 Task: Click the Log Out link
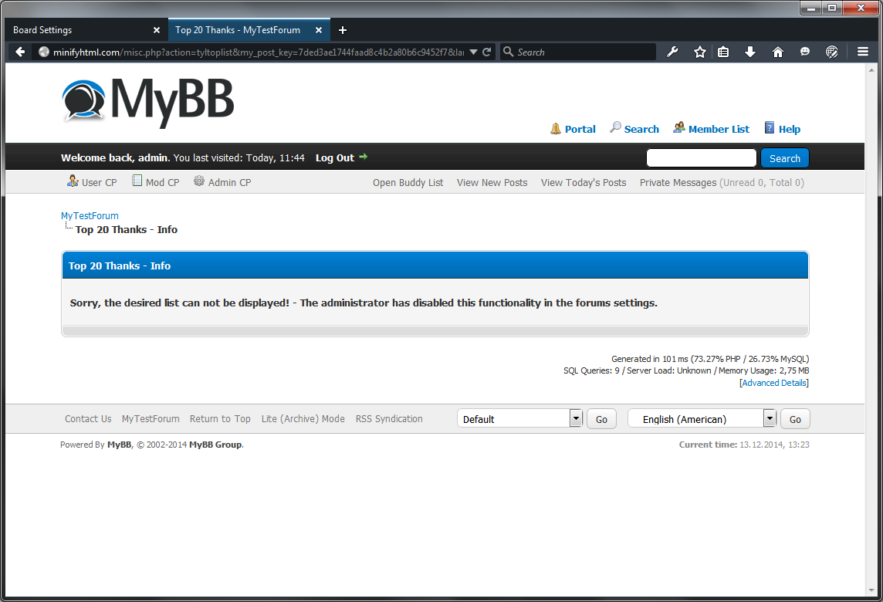[334, 157]
